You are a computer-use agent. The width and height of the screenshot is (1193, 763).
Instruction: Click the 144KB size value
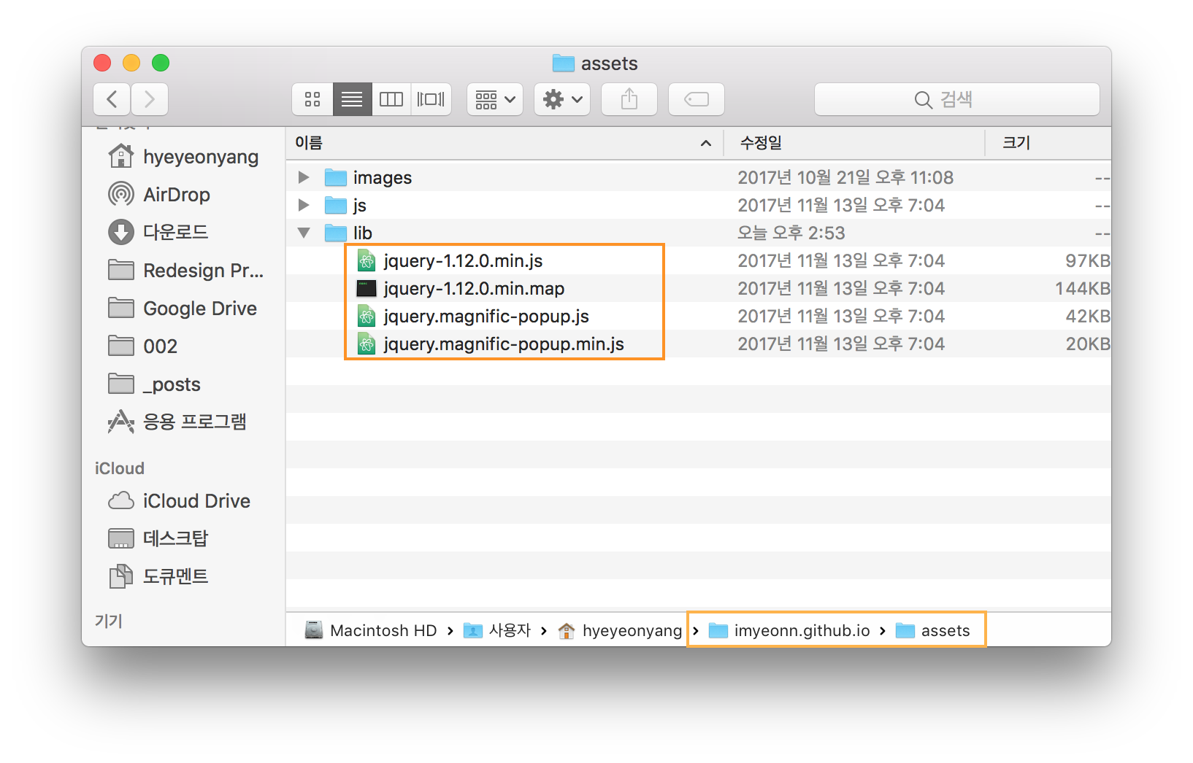coord(1082,288)
